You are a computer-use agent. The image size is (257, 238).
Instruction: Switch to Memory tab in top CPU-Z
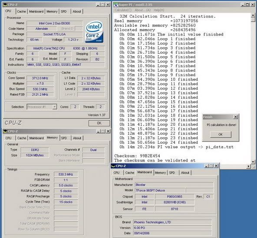pos(52,11)
